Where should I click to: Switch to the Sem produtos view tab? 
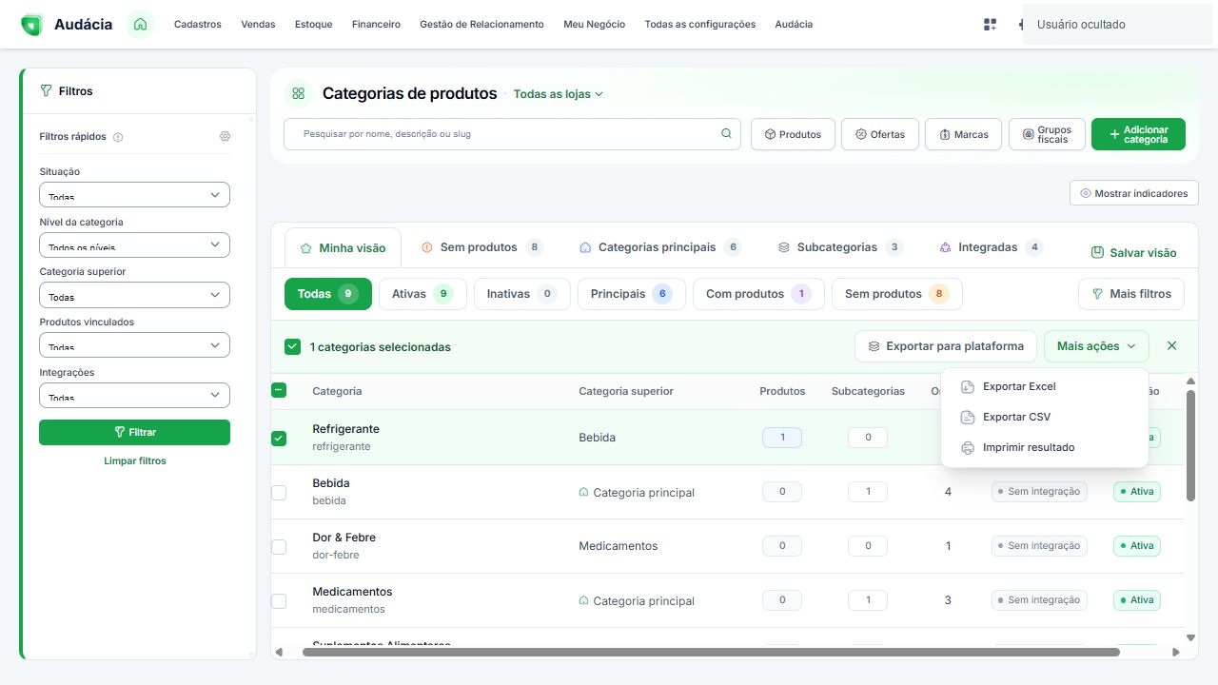481,247
